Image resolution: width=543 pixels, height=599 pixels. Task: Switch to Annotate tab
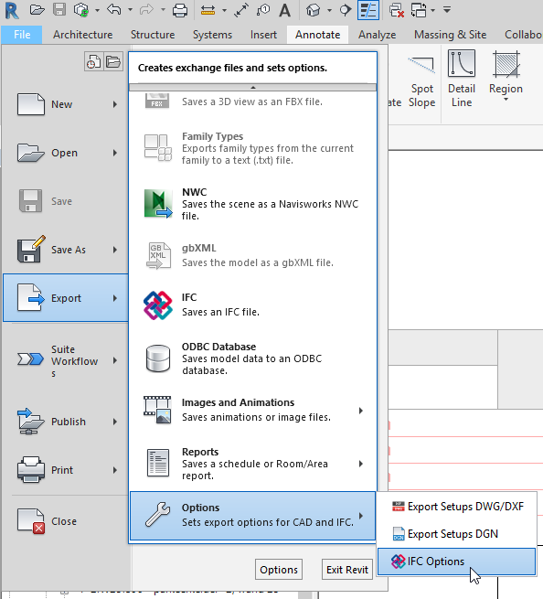coord(318,35)
